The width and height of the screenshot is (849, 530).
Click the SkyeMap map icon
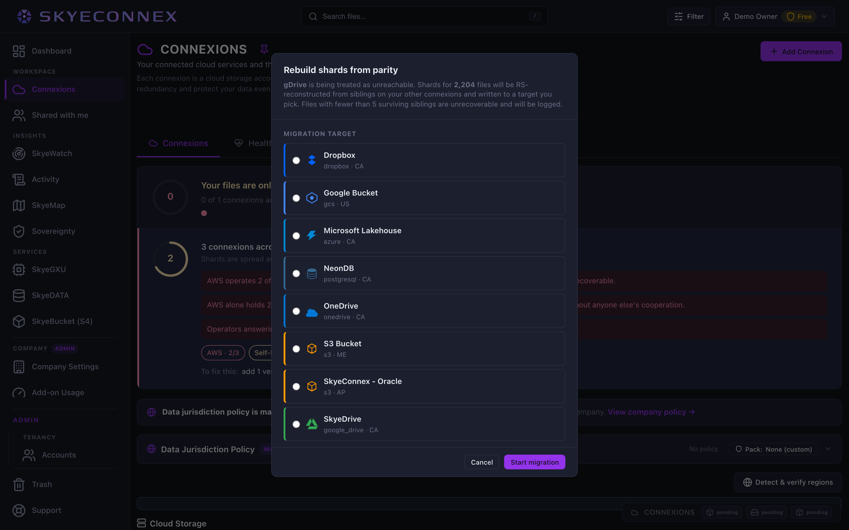coord(19,206)
